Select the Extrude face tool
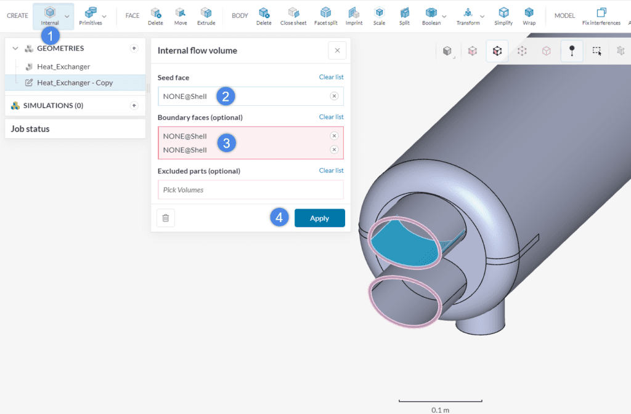 (x=206, y=15)
